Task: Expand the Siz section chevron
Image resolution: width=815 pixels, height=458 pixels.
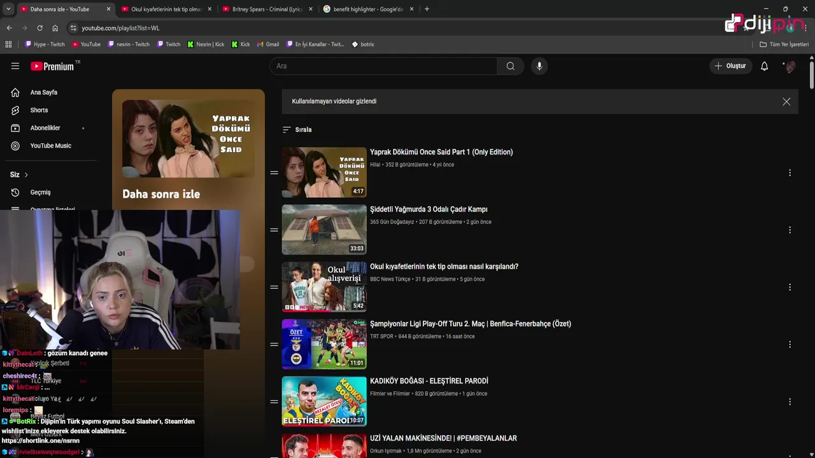Action: [26, 175]
